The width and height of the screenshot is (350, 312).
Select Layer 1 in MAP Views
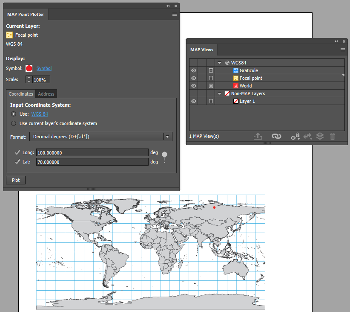[x=247, y=101]
